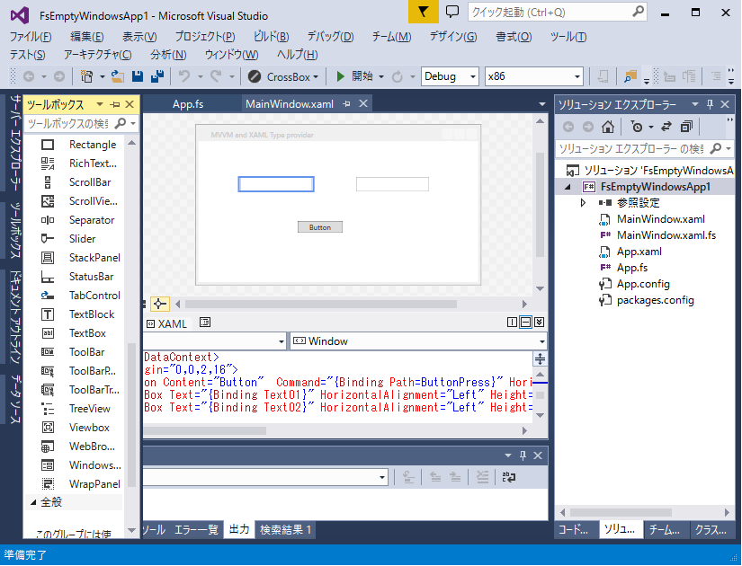Click the send feedback speech bubble icon
The image size is (742, 566).
click(452, 12)
